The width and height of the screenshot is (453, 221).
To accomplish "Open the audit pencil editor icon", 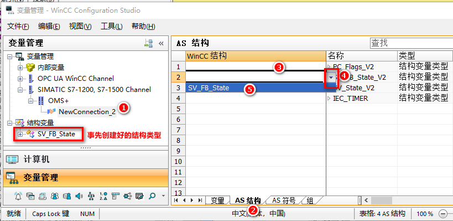I will pos(139,196).
